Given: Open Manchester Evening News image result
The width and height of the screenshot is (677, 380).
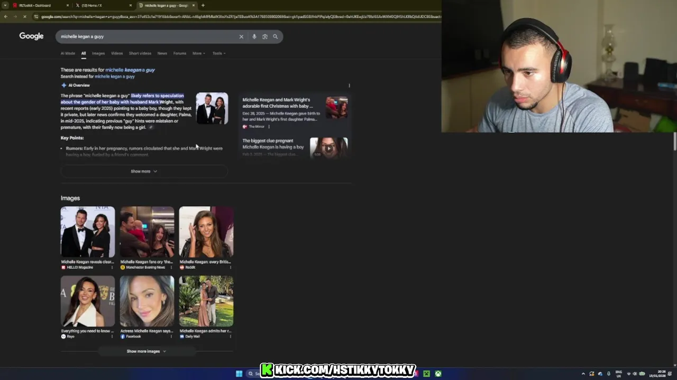Looking at the screenshot, I should tap(147, 232).
